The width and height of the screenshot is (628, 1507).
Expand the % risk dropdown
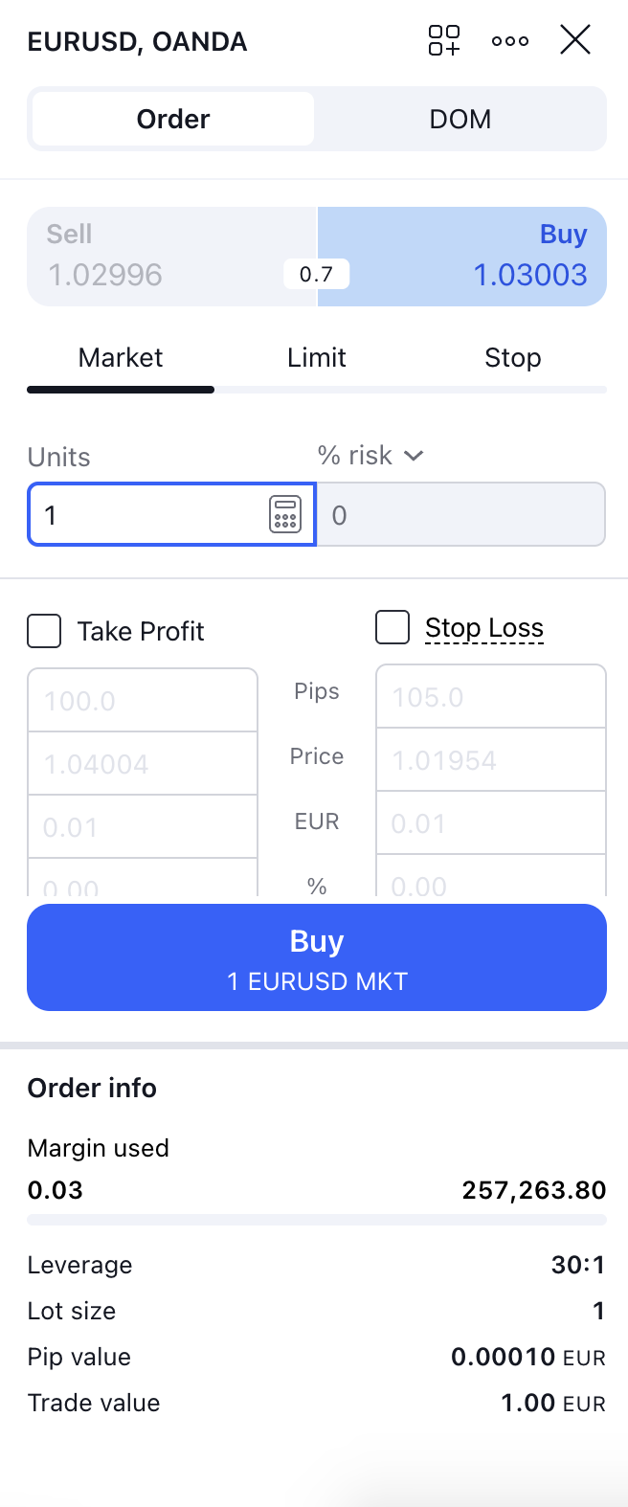(370, 456)
